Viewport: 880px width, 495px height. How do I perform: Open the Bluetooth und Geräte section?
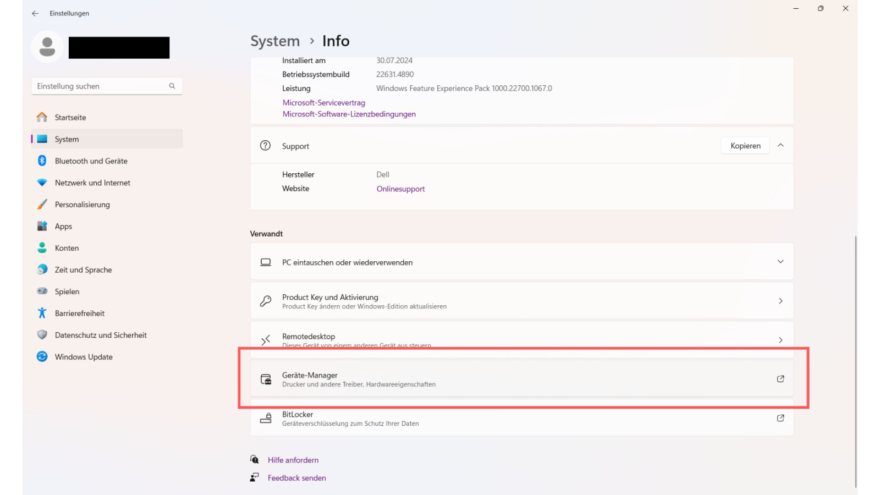pos(91,161)
